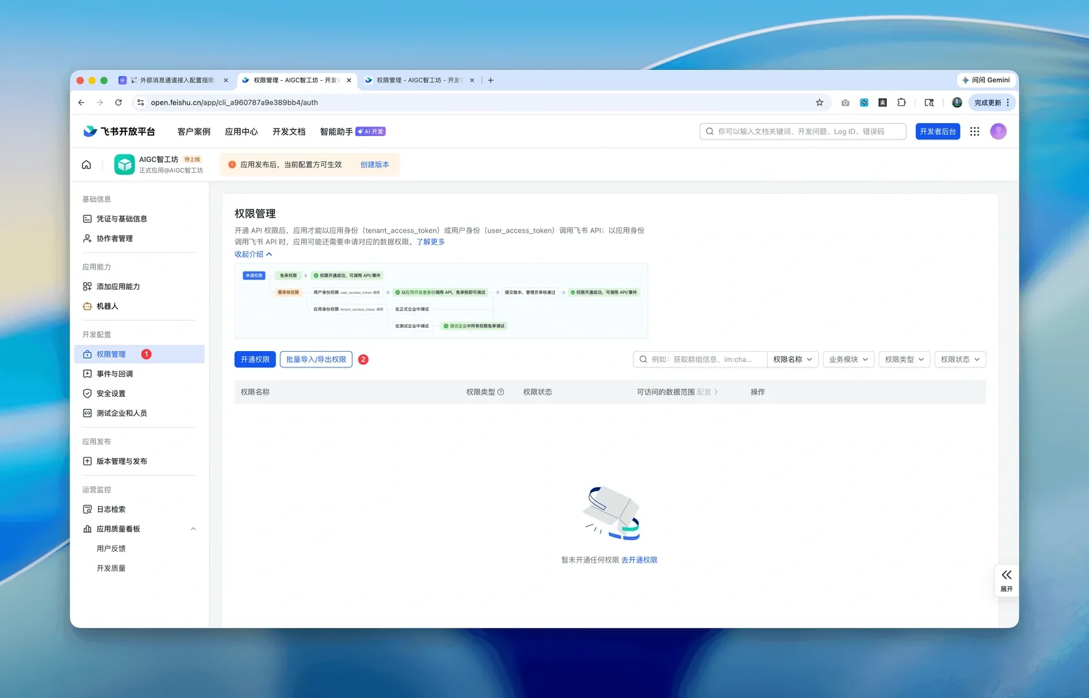Click 配置 arrow beside 可访问的数据范围
1089x698 pixels.
coord(708,392)
